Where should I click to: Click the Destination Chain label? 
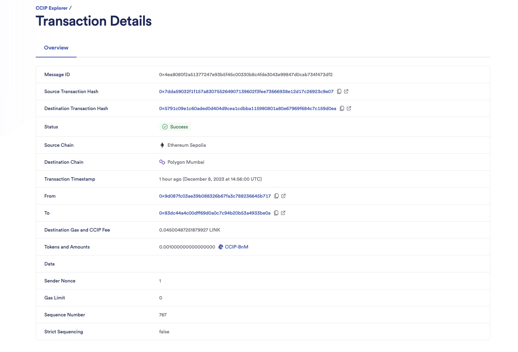pyautogui.click(x=64, y=162)
